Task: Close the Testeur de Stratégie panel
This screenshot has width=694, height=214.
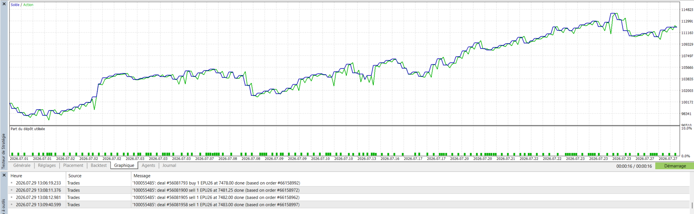Action: click(4, 4)
